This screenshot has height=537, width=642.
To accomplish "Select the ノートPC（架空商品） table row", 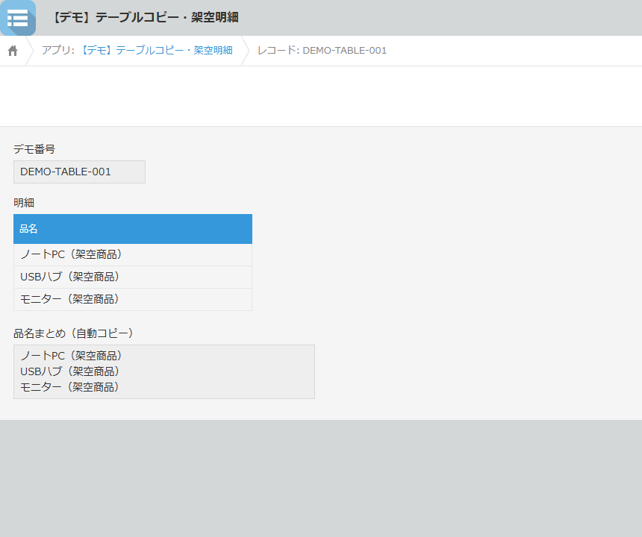I will tap(133, 255).
